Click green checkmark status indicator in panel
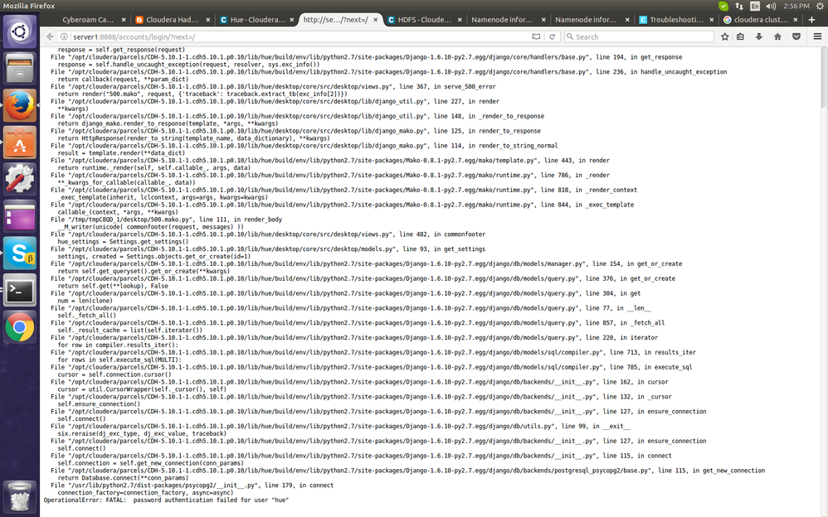Viewport: 828px width, 517px height. tap(723, 6)
